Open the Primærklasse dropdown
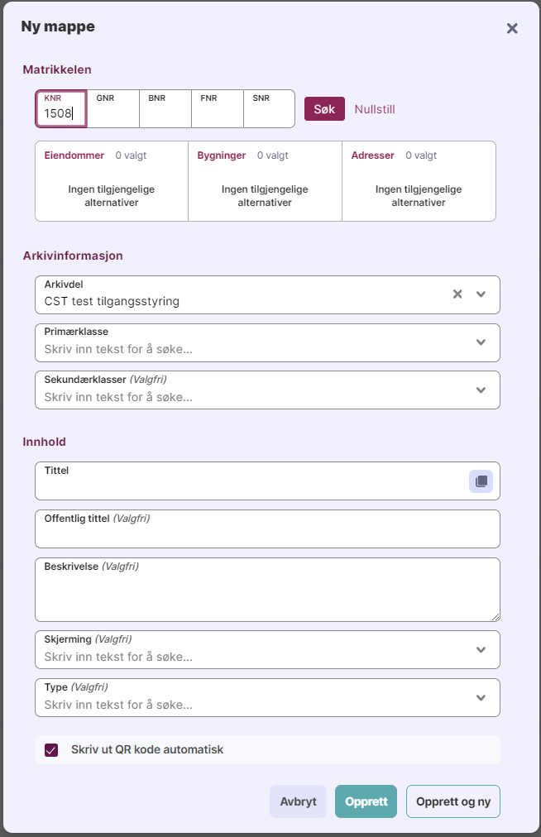The height and width of the screenshot is (837, 541). (481, 342)
